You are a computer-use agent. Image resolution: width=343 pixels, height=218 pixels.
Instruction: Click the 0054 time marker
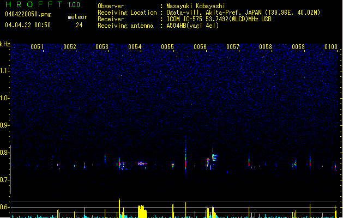(x=135, y=47)
